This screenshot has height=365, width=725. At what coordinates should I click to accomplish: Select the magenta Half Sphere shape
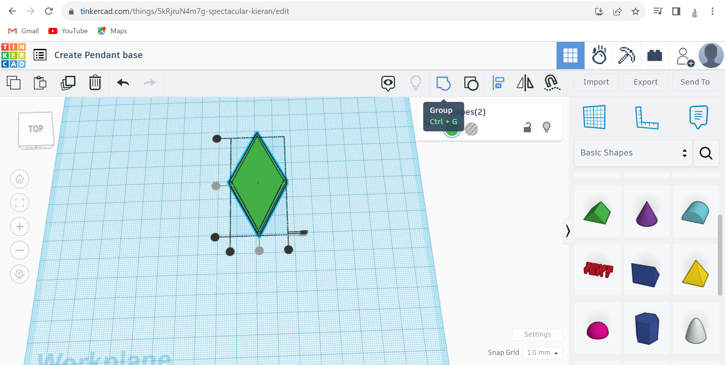click(597, 328)
